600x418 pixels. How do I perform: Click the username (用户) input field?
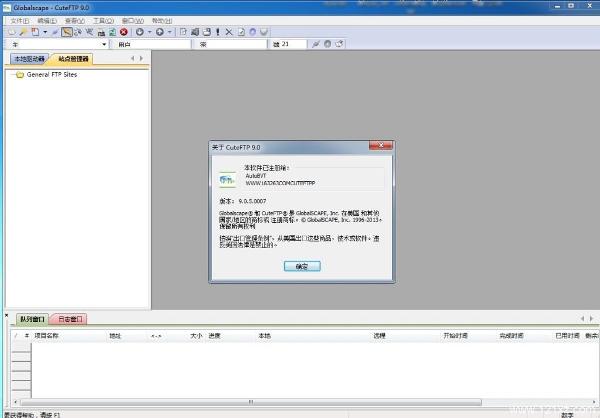pos(161,45)
